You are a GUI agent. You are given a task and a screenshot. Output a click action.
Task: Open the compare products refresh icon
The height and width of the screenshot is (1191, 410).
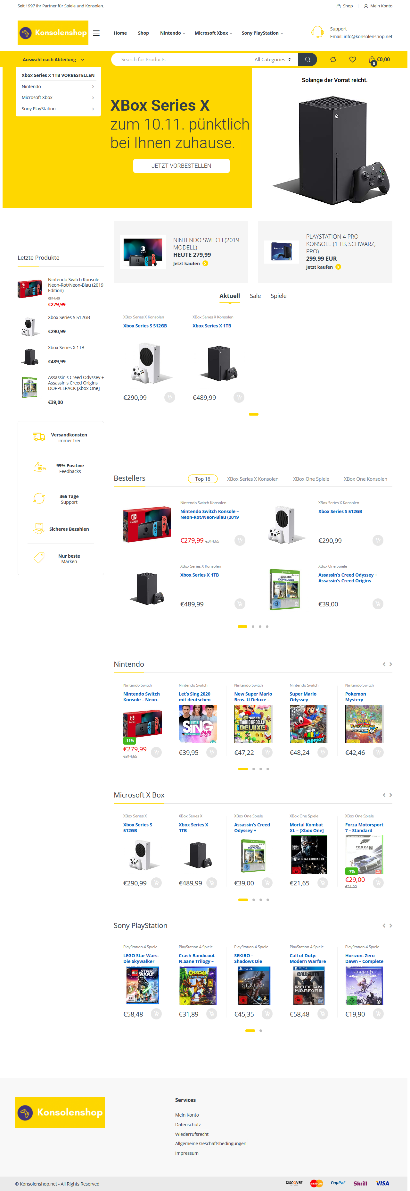(333, 59)
